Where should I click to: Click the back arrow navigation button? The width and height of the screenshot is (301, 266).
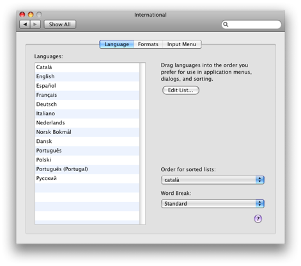tap(25, 24)
